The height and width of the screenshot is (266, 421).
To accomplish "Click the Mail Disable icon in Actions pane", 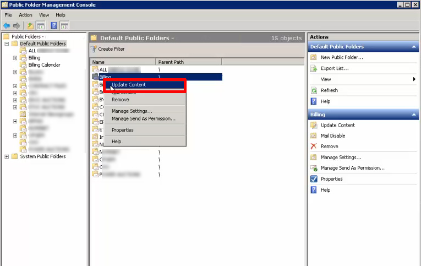I will (x=313, y=135).
